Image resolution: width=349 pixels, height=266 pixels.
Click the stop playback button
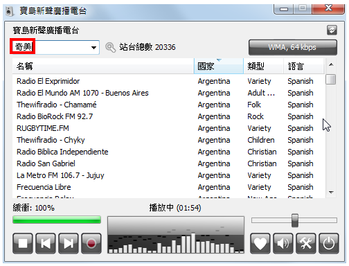[23, 243]
